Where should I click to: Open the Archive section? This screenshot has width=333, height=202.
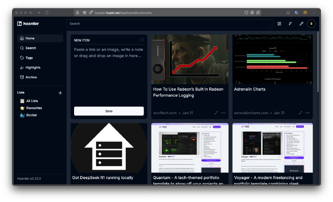[x=31, y=77]
